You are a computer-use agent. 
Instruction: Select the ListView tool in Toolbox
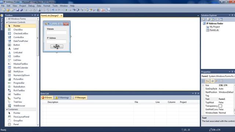pos(17,60)
